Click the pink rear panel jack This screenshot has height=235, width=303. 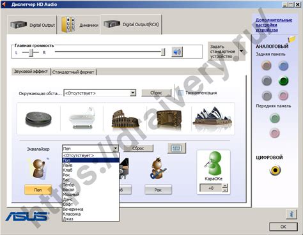pyautogui.click(x=283, y=96)
